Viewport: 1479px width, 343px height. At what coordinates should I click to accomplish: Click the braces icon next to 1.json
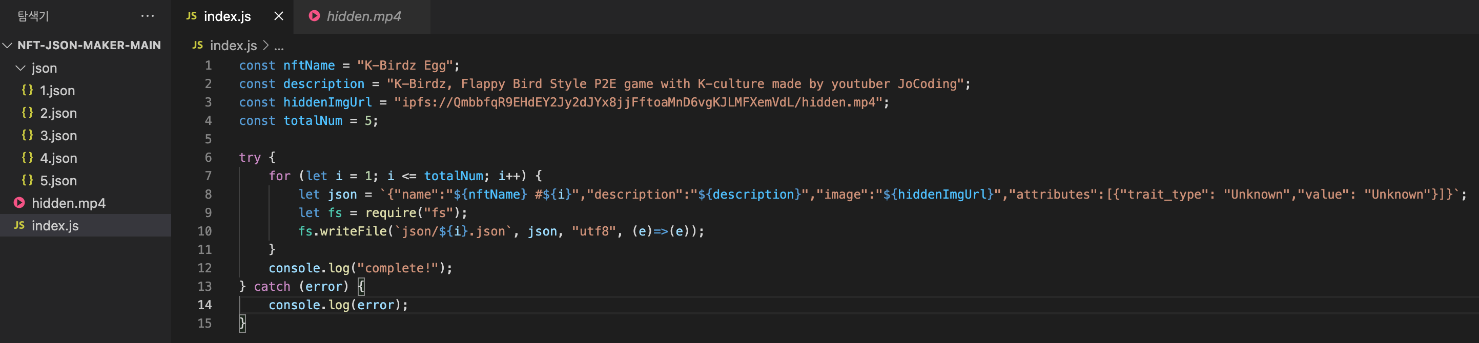click(x=27, y=90)
